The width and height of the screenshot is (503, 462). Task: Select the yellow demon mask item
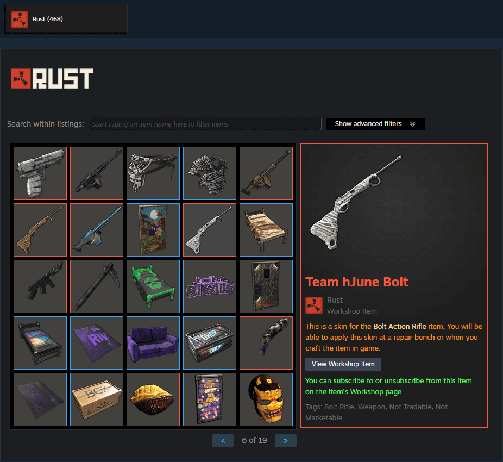(266, 399)
